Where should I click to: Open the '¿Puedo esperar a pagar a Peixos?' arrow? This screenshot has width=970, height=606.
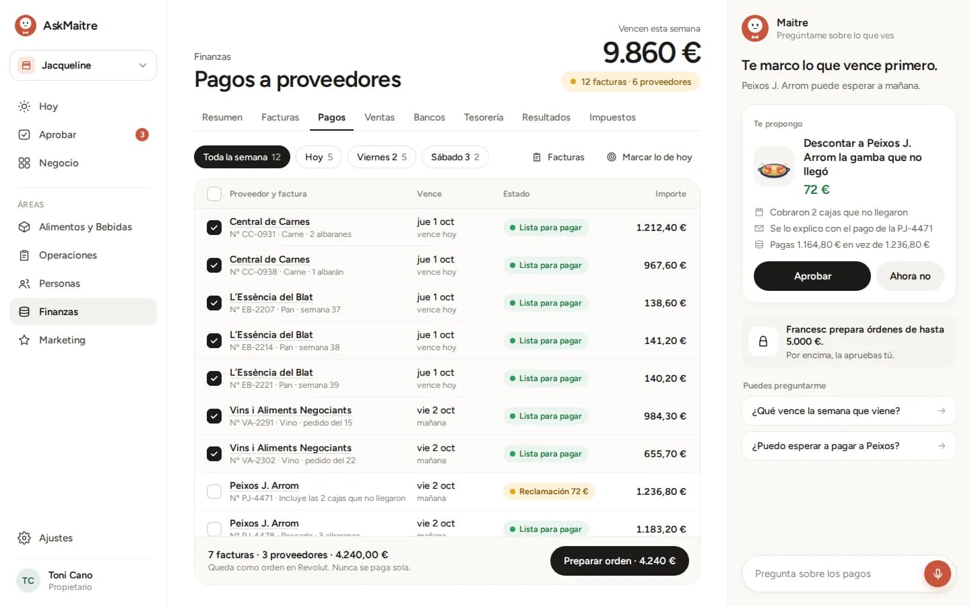[942, 446]
